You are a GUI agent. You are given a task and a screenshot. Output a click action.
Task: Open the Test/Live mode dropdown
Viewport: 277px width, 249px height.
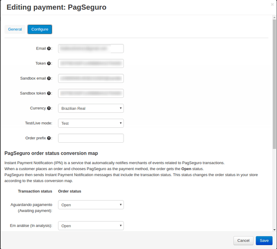91,123
